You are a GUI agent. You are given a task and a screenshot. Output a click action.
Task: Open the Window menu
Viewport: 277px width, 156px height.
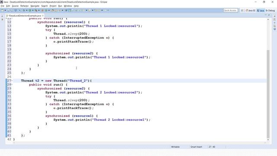68,6
